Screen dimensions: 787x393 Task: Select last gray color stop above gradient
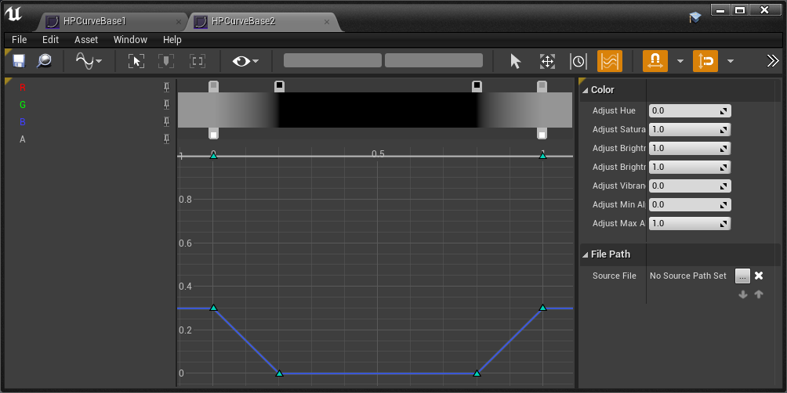[542, 86]
